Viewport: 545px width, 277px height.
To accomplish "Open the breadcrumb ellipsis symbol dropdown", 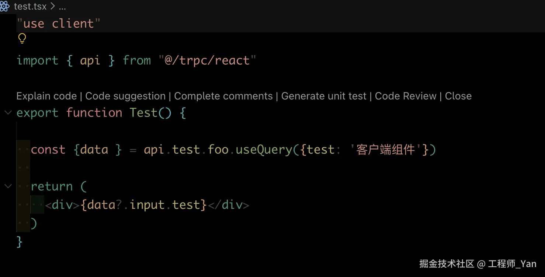I will (62, 6).
